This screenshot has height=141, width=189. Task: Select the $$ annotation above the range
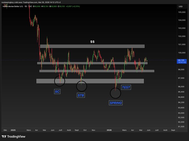93,42
